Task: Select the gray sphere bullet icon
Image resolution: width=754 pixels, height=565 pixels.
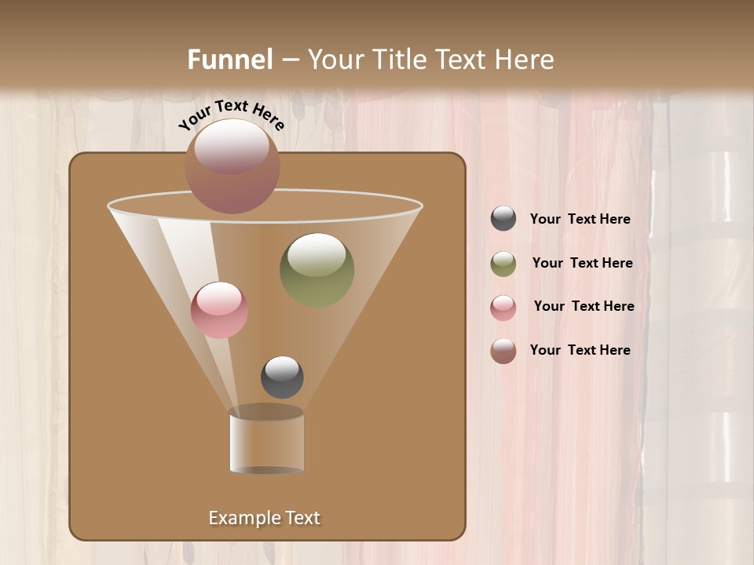Action: [x=503, y=219]
